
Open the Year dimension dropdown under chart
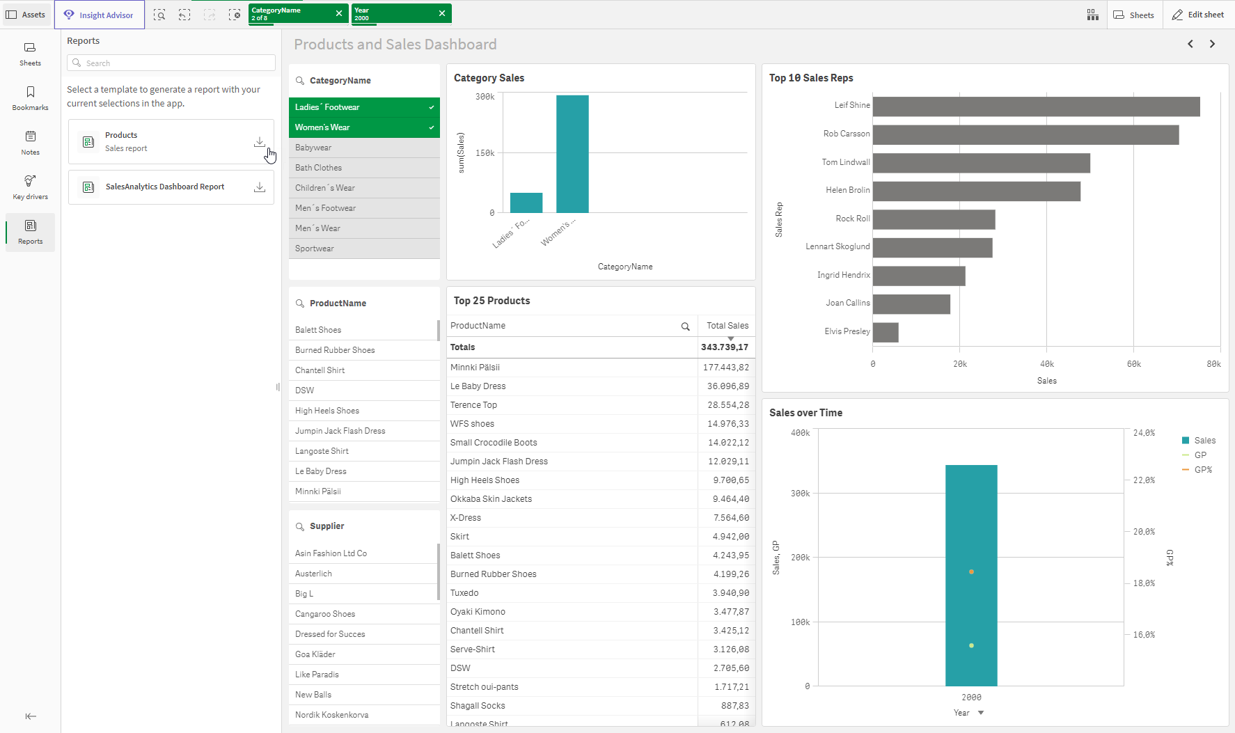980,713
